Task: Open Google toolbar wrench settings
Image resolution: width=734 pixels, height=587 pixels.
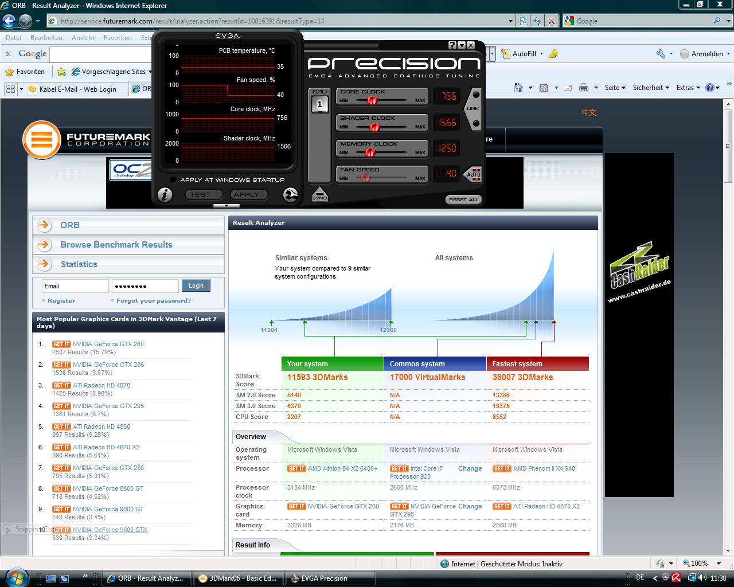Action: tap(661, 54)
